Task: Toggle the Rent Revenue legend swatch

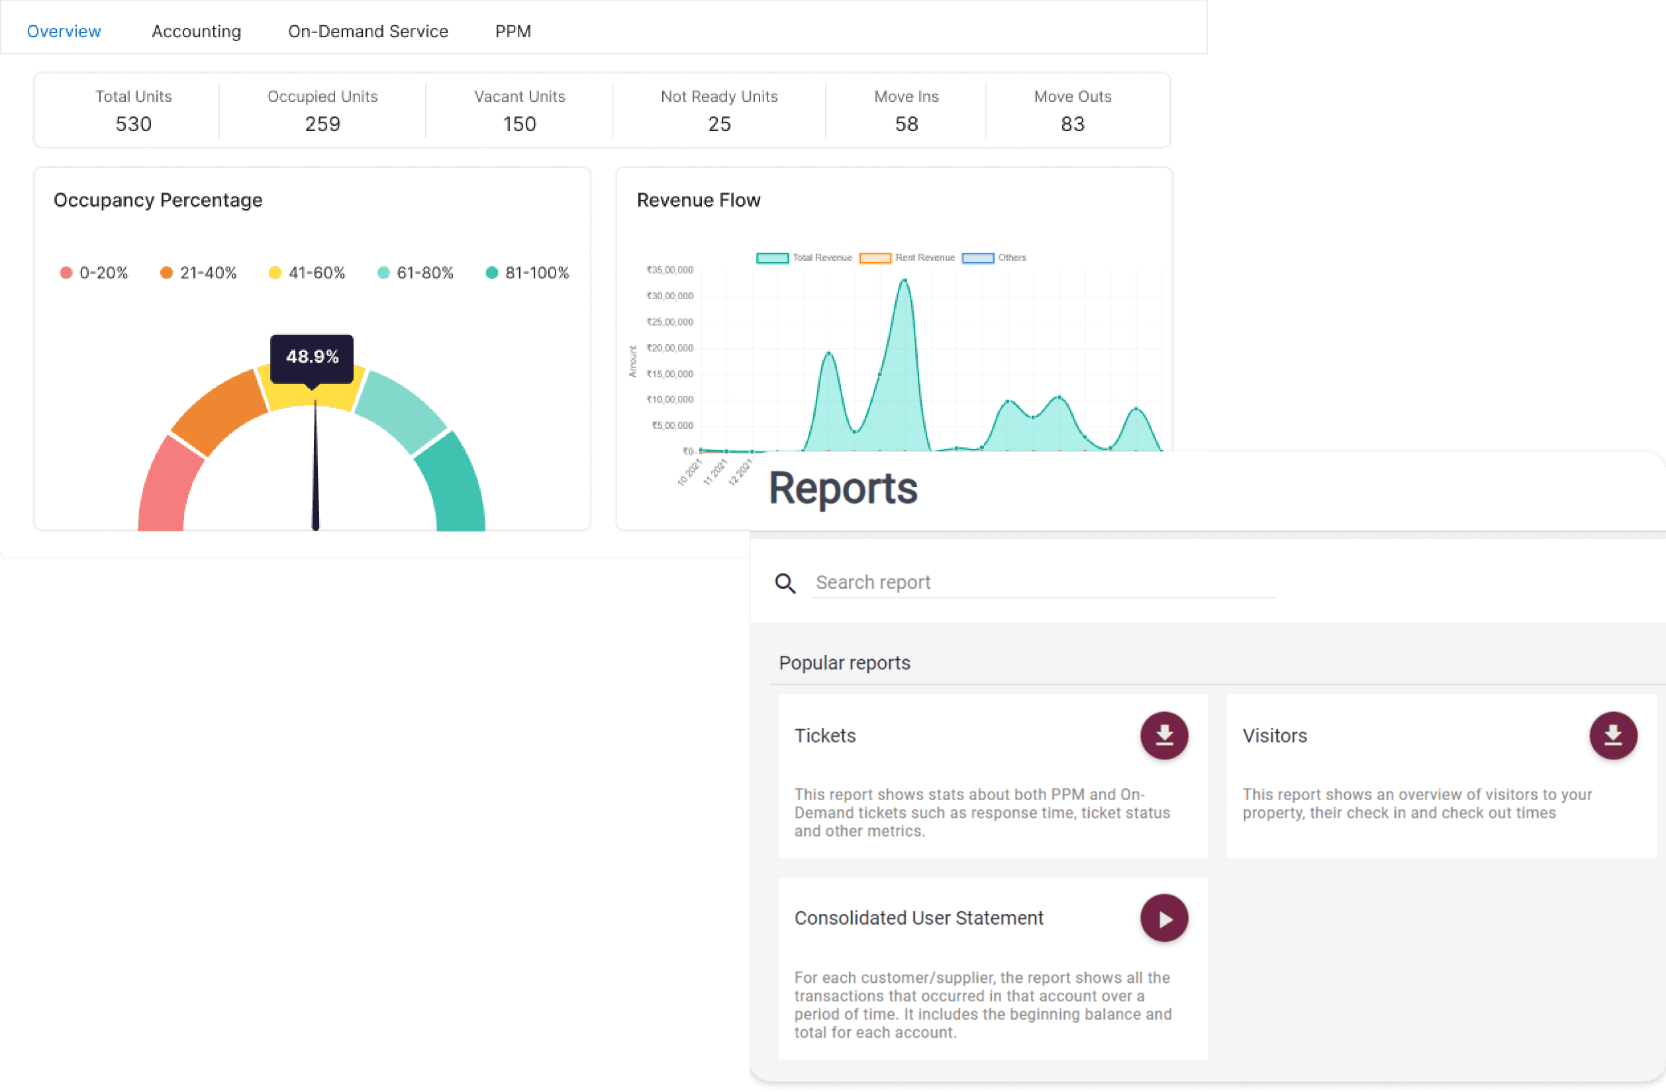Action: pos(875,258)
